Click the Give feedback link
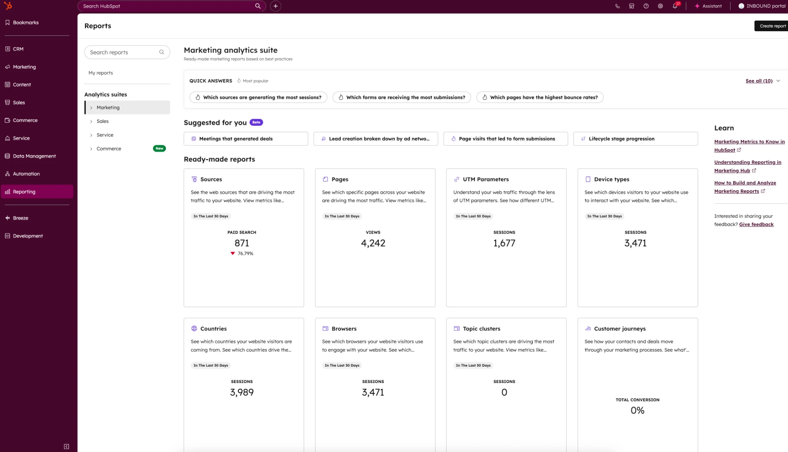 756,225
